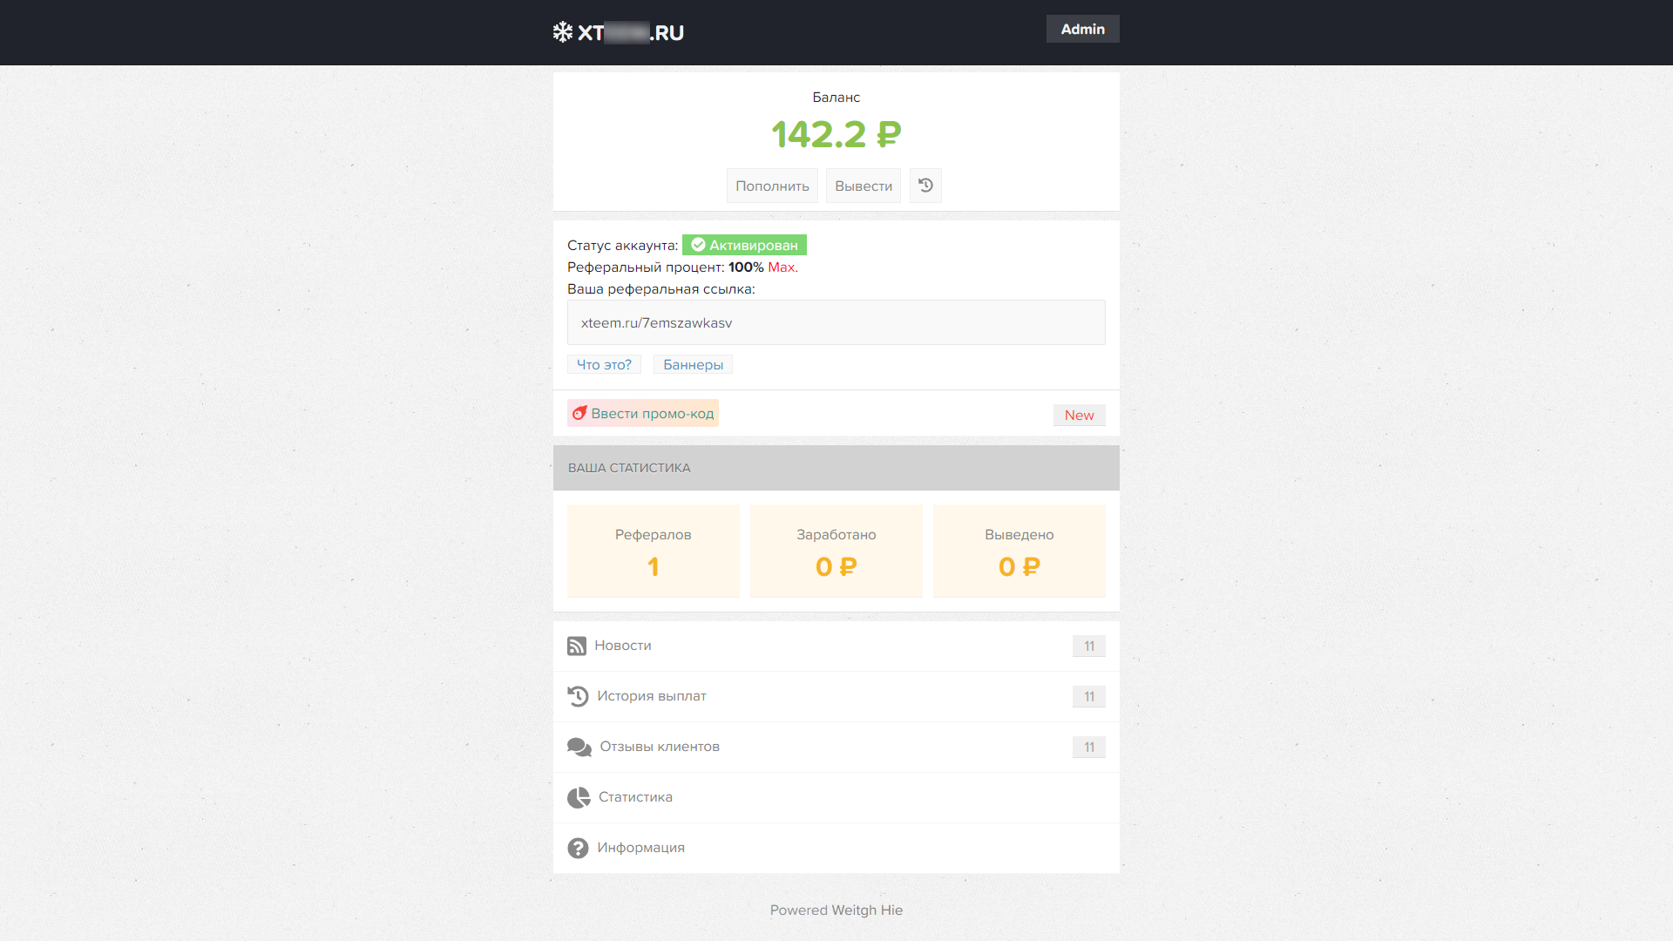Click the clock icon beside История выплат
Viewport: 1673px width, 941px height.
tap(578, 696)
